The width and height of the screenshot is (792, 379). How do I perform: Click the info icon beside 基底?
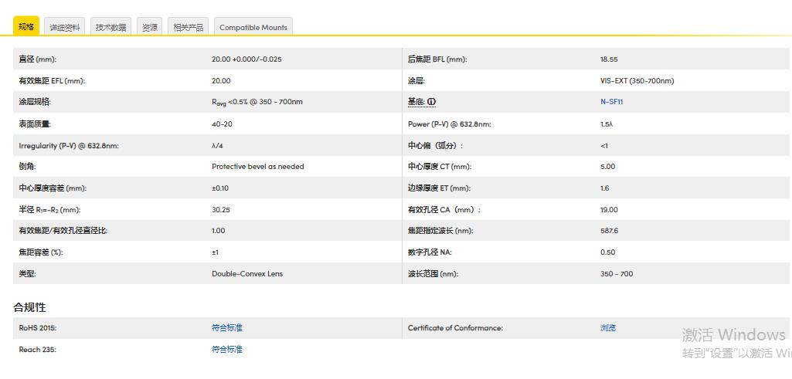pos(432,102)
